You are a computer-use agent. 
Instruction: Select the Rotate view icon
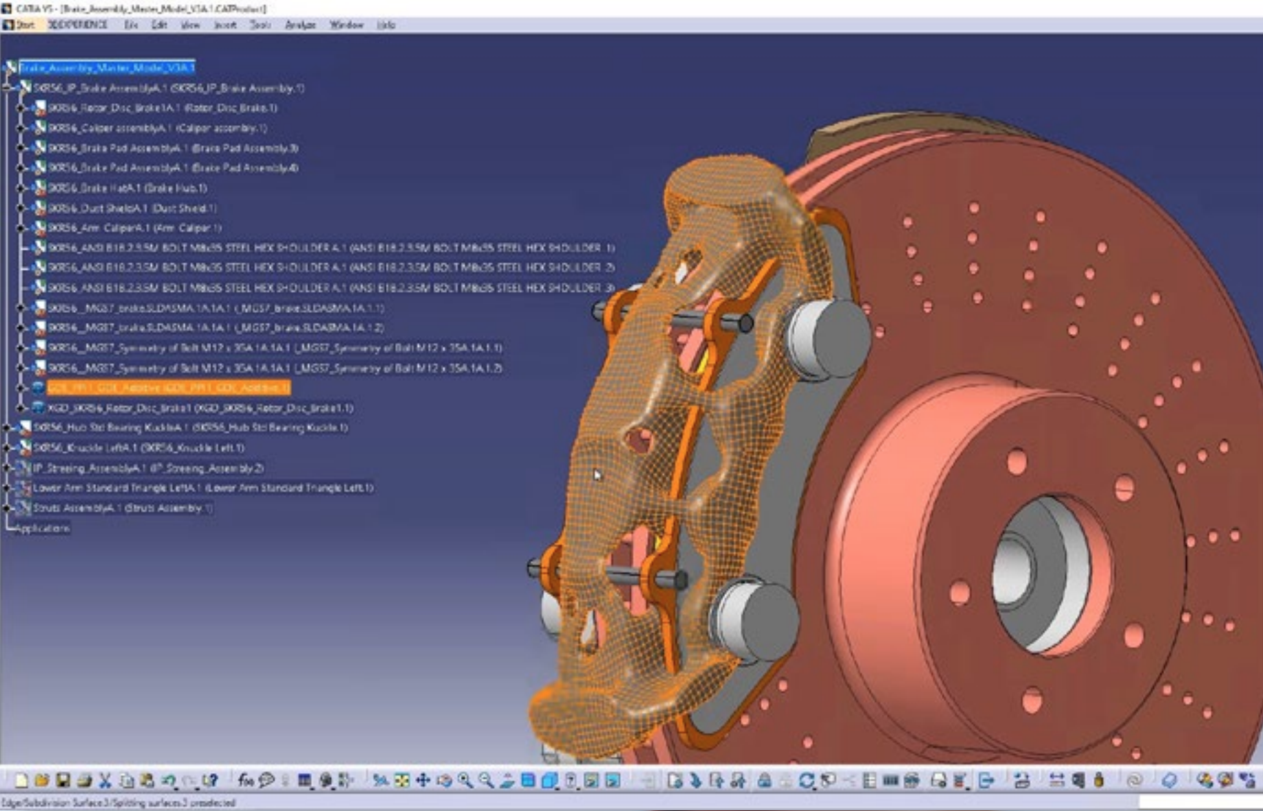[x=445, y=782]
